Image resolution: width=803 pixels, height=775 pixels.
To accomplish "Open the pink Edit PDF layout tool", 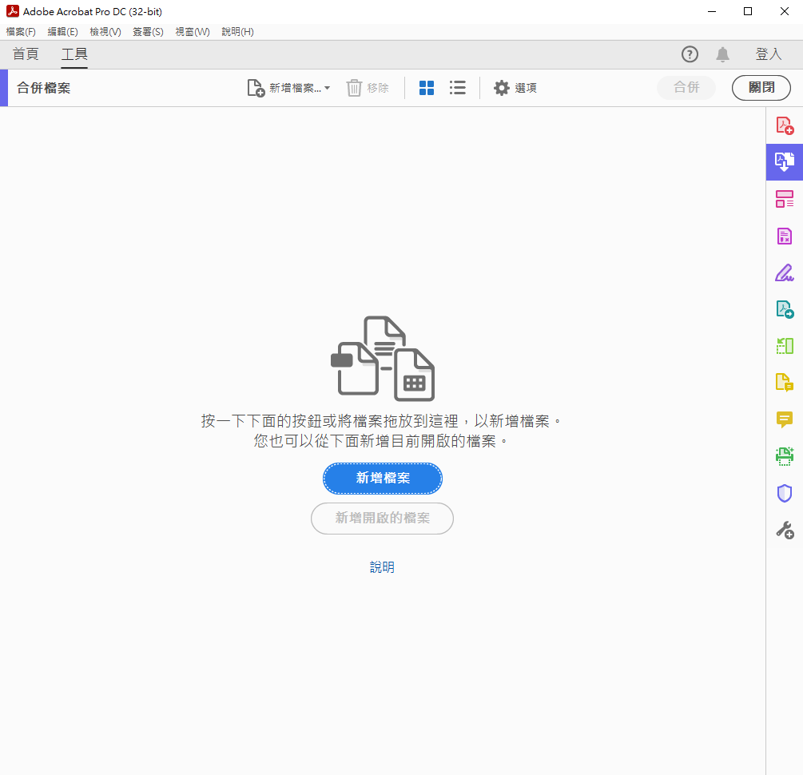I will (784, 199).
